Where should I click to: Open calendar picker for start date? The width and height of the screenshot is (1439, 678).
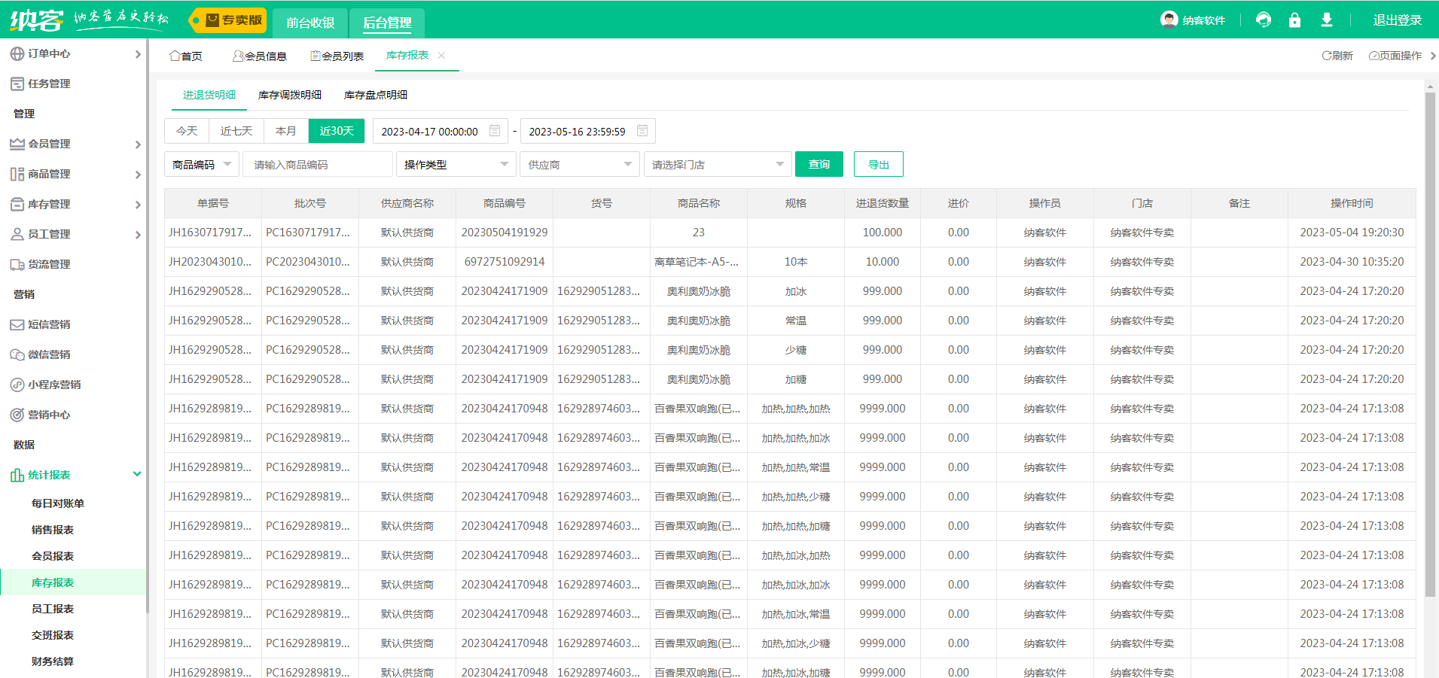pos(495,131)
